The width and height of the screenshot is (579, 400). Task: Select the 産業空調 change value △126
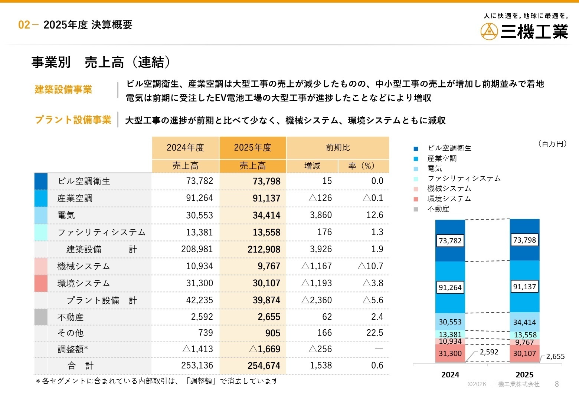pos(320,198)
